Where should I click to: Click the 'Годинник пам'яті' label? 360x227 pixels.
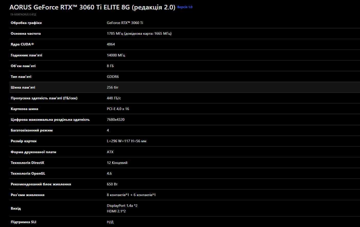tap(26, 55)
